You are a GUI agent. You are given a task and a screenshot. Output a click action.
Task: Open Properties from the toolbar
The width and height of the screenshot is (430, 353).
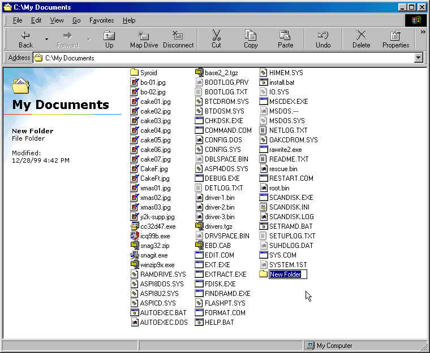click(395, 39)
